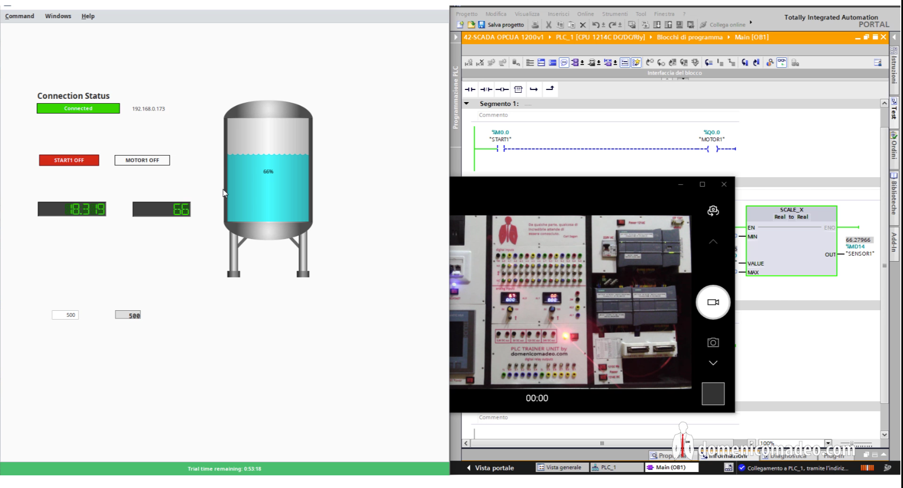Switch to photo mode in Camera app

[713, 342]
